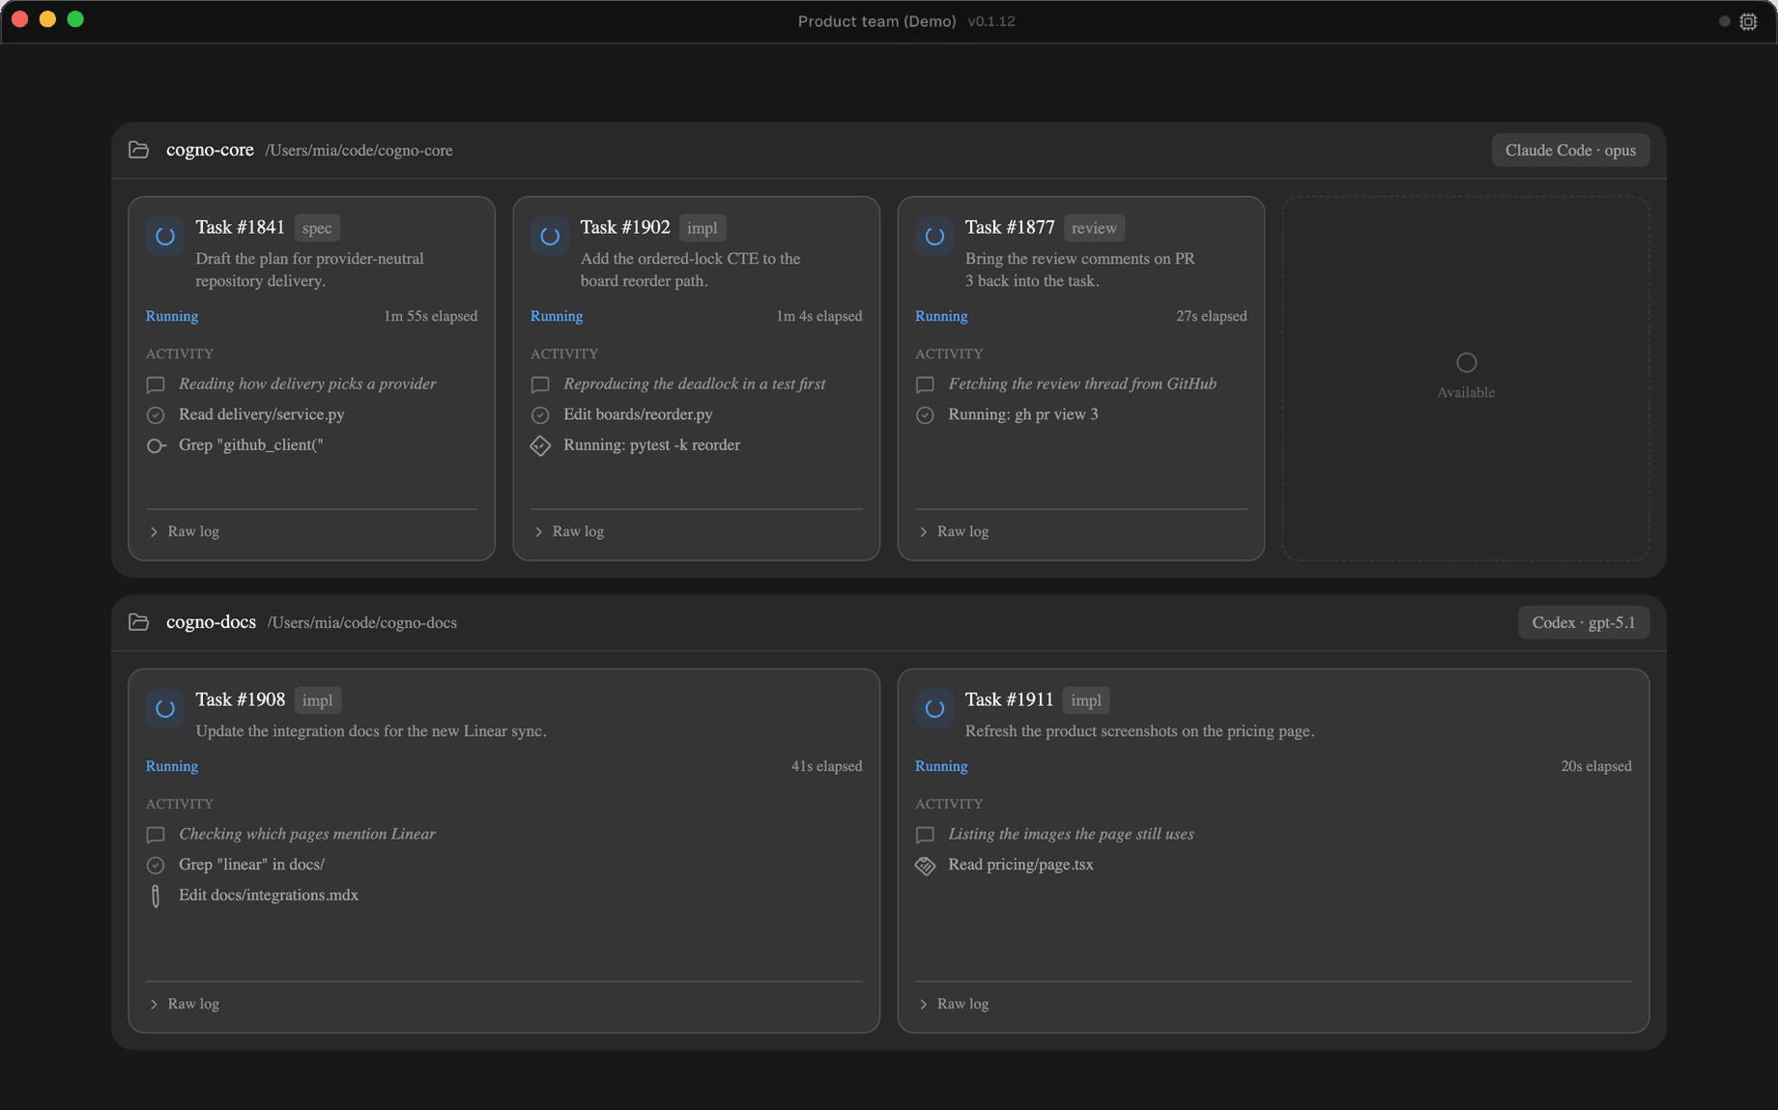Image resolution: width=1778 pixels, height=1110 pixels.
Task: Click the message icon beside 'Checking which pages mention Linear'
Action: coord(156,835)
